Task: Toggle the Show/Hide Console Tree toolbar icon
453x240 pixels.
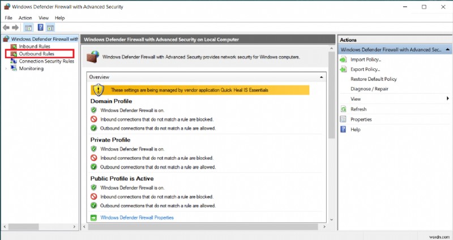Action: [x=28, y=27]
